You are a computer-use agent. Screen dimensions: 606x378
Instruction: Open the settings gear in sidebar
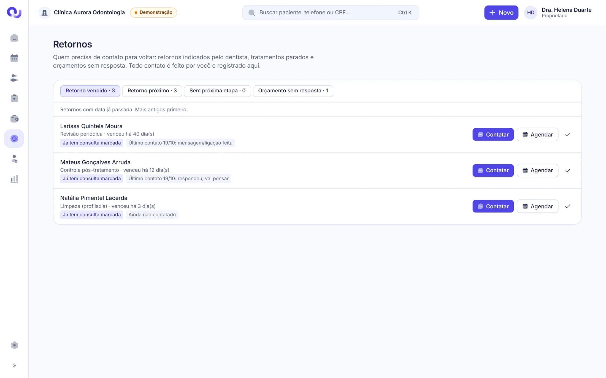pos(14,345)
